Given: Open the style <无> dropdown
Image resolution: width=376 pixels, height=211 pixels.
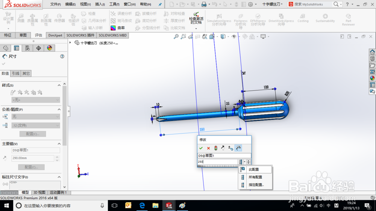Looking at the screenshot, I should pos(36,100).
